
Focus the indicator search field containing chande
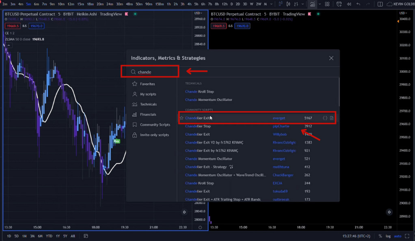150,72
